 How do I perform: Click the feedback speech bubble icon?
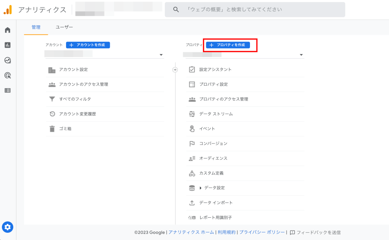[293, 232]
